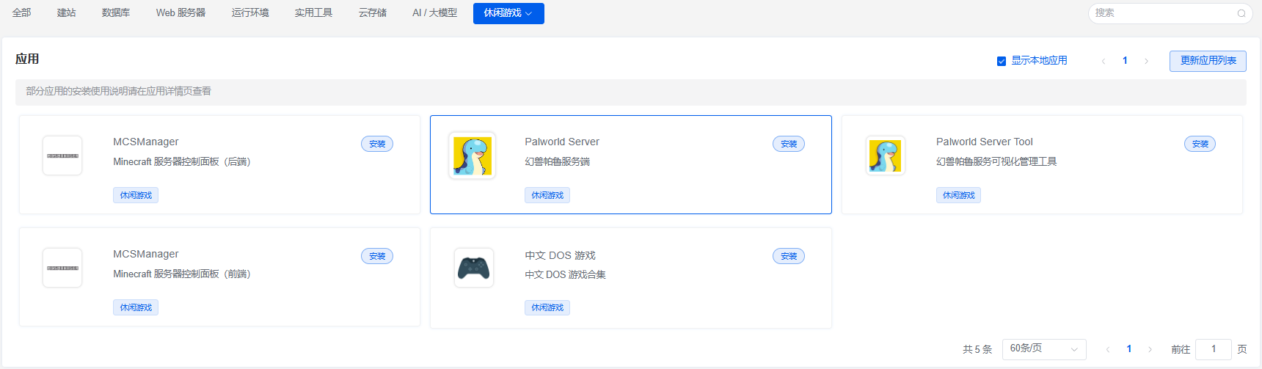Click 休闲游戏 tag on 中文 DOS 游戏 card
Image resolution: width=1262 pixels, height=369 pixels.
547,307
